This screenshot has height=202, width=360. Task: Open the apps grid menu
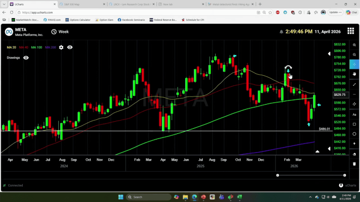click(350, 31)
